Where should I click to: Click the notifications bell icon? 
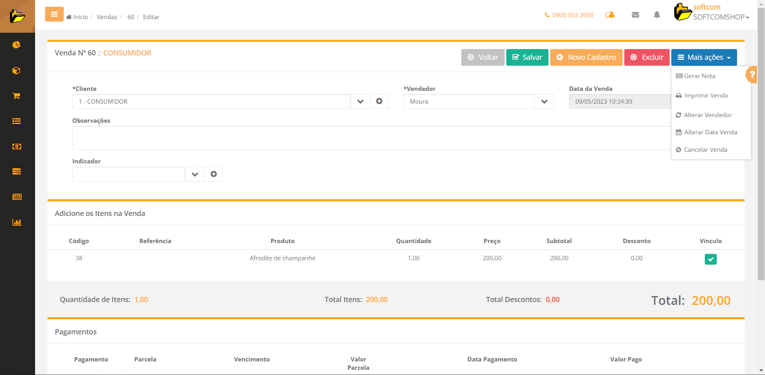(656, 15)
